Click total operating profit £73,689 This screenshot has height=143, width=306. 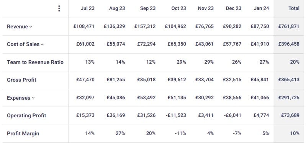pyautogui.click(x=290, y=115)
